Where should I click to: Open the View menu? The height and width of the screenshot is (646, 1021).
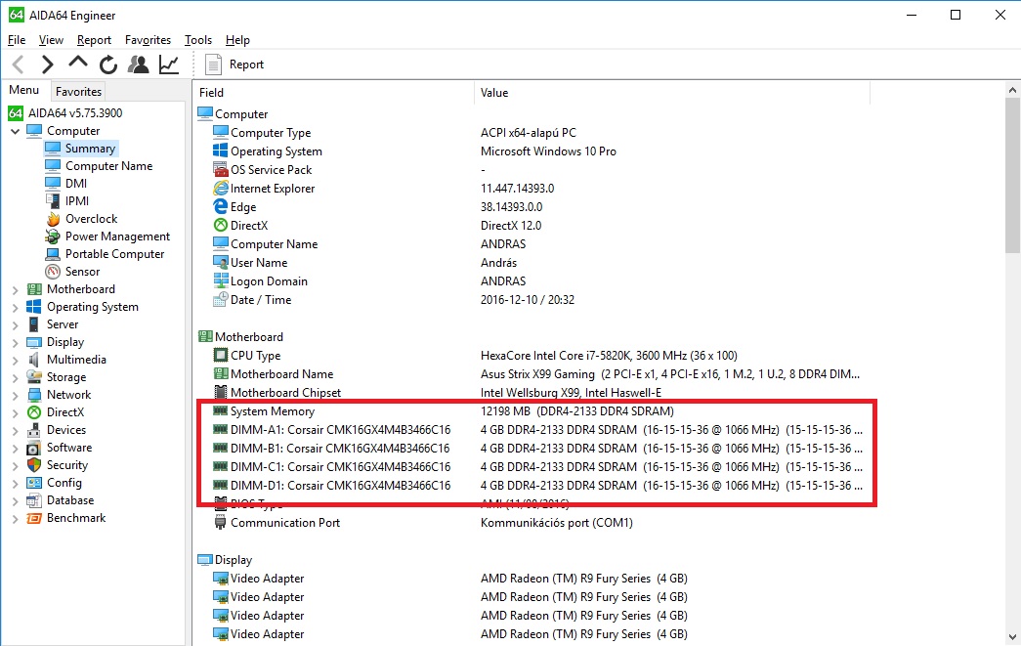[x=51, y=40]
